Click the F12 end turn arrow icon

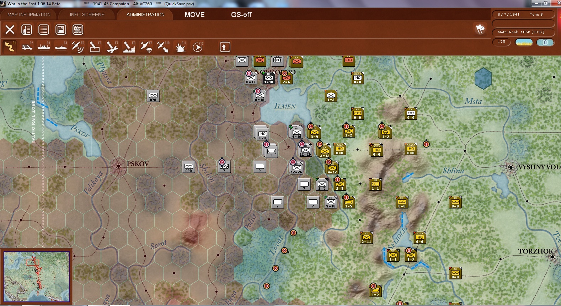(198, 47)
